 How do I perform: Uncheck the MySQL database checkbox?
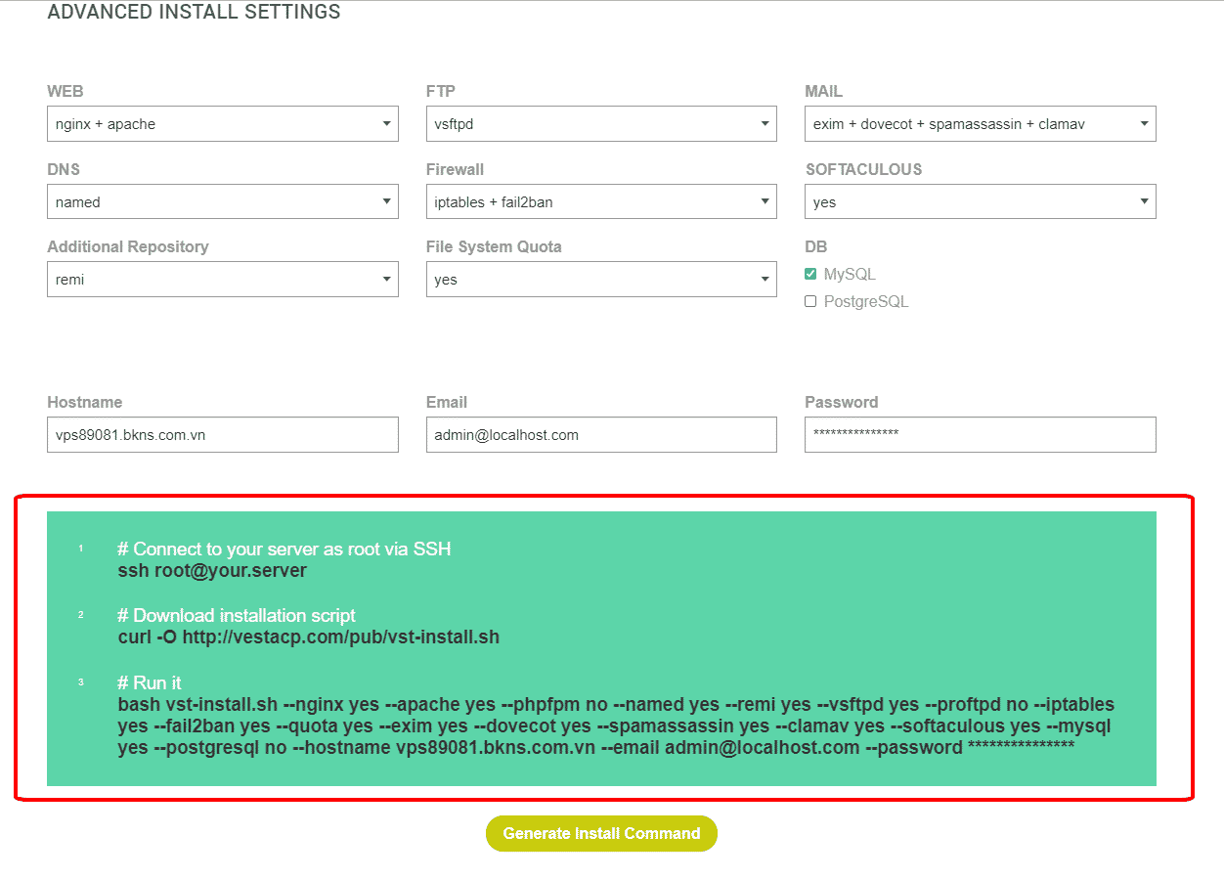click(810, 275)
